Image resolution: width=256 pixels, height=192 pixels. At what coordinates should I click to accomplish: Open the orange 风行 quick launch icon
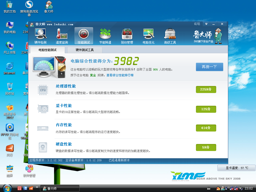[31, 188]
